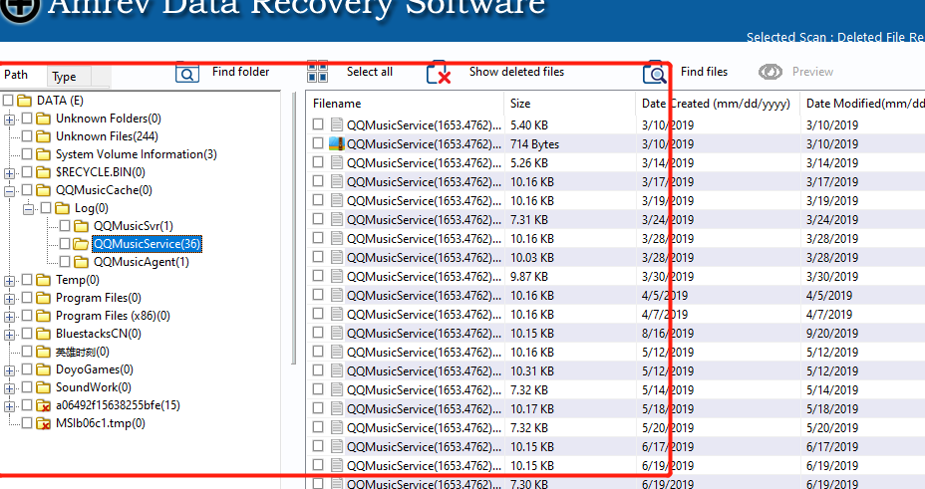Image resolution: width=925 pixels, height=489 pixels.
Task: Select the QQMusicAgent(1) folder
Action: [x=142, y=262]
